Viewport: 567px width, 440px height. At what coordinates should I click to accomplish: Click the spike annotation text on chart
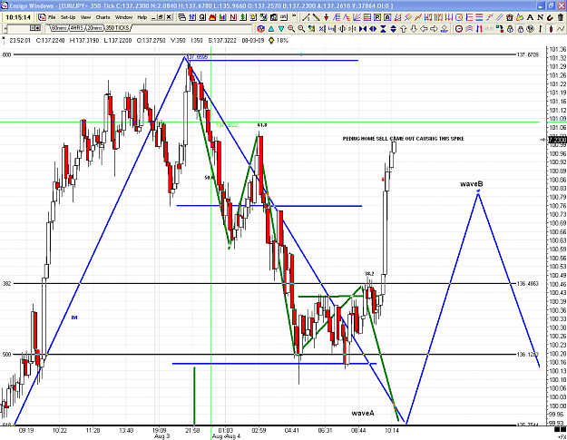403,139
